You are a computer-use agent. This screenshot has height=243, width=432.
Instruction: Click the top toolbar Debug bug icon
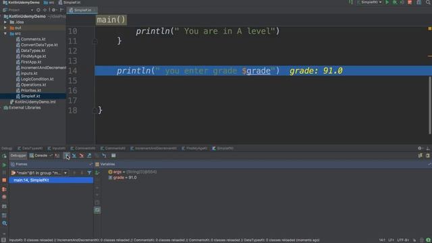pyautogui.click(x=394, y=2)
